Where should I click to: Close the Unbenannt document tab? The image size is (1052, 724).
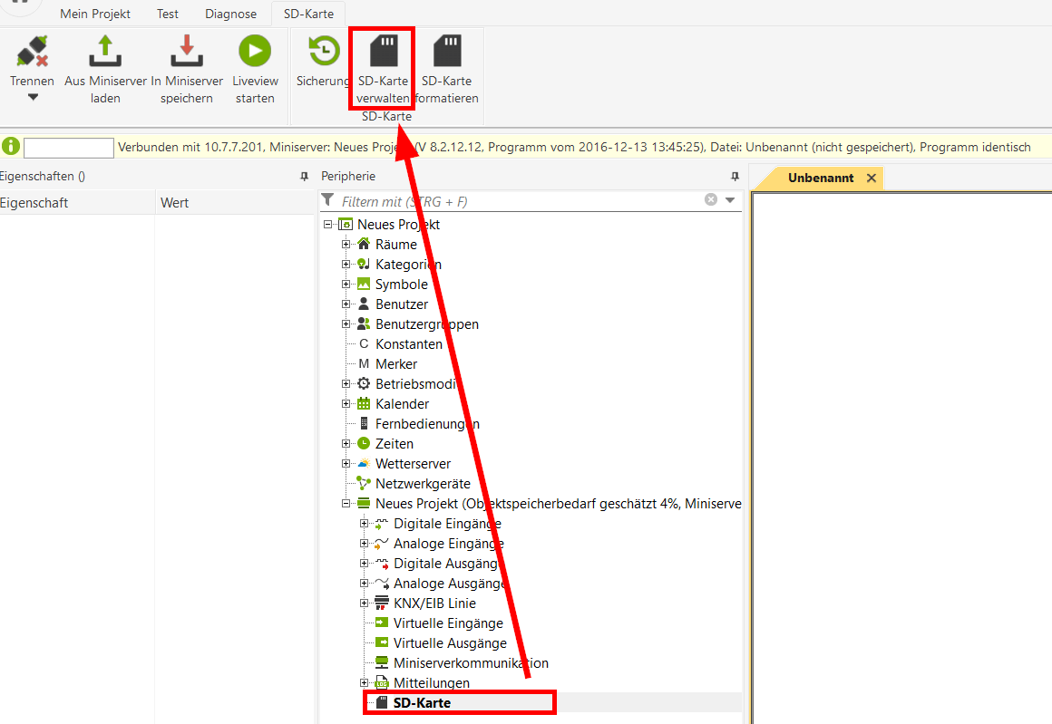872,179
